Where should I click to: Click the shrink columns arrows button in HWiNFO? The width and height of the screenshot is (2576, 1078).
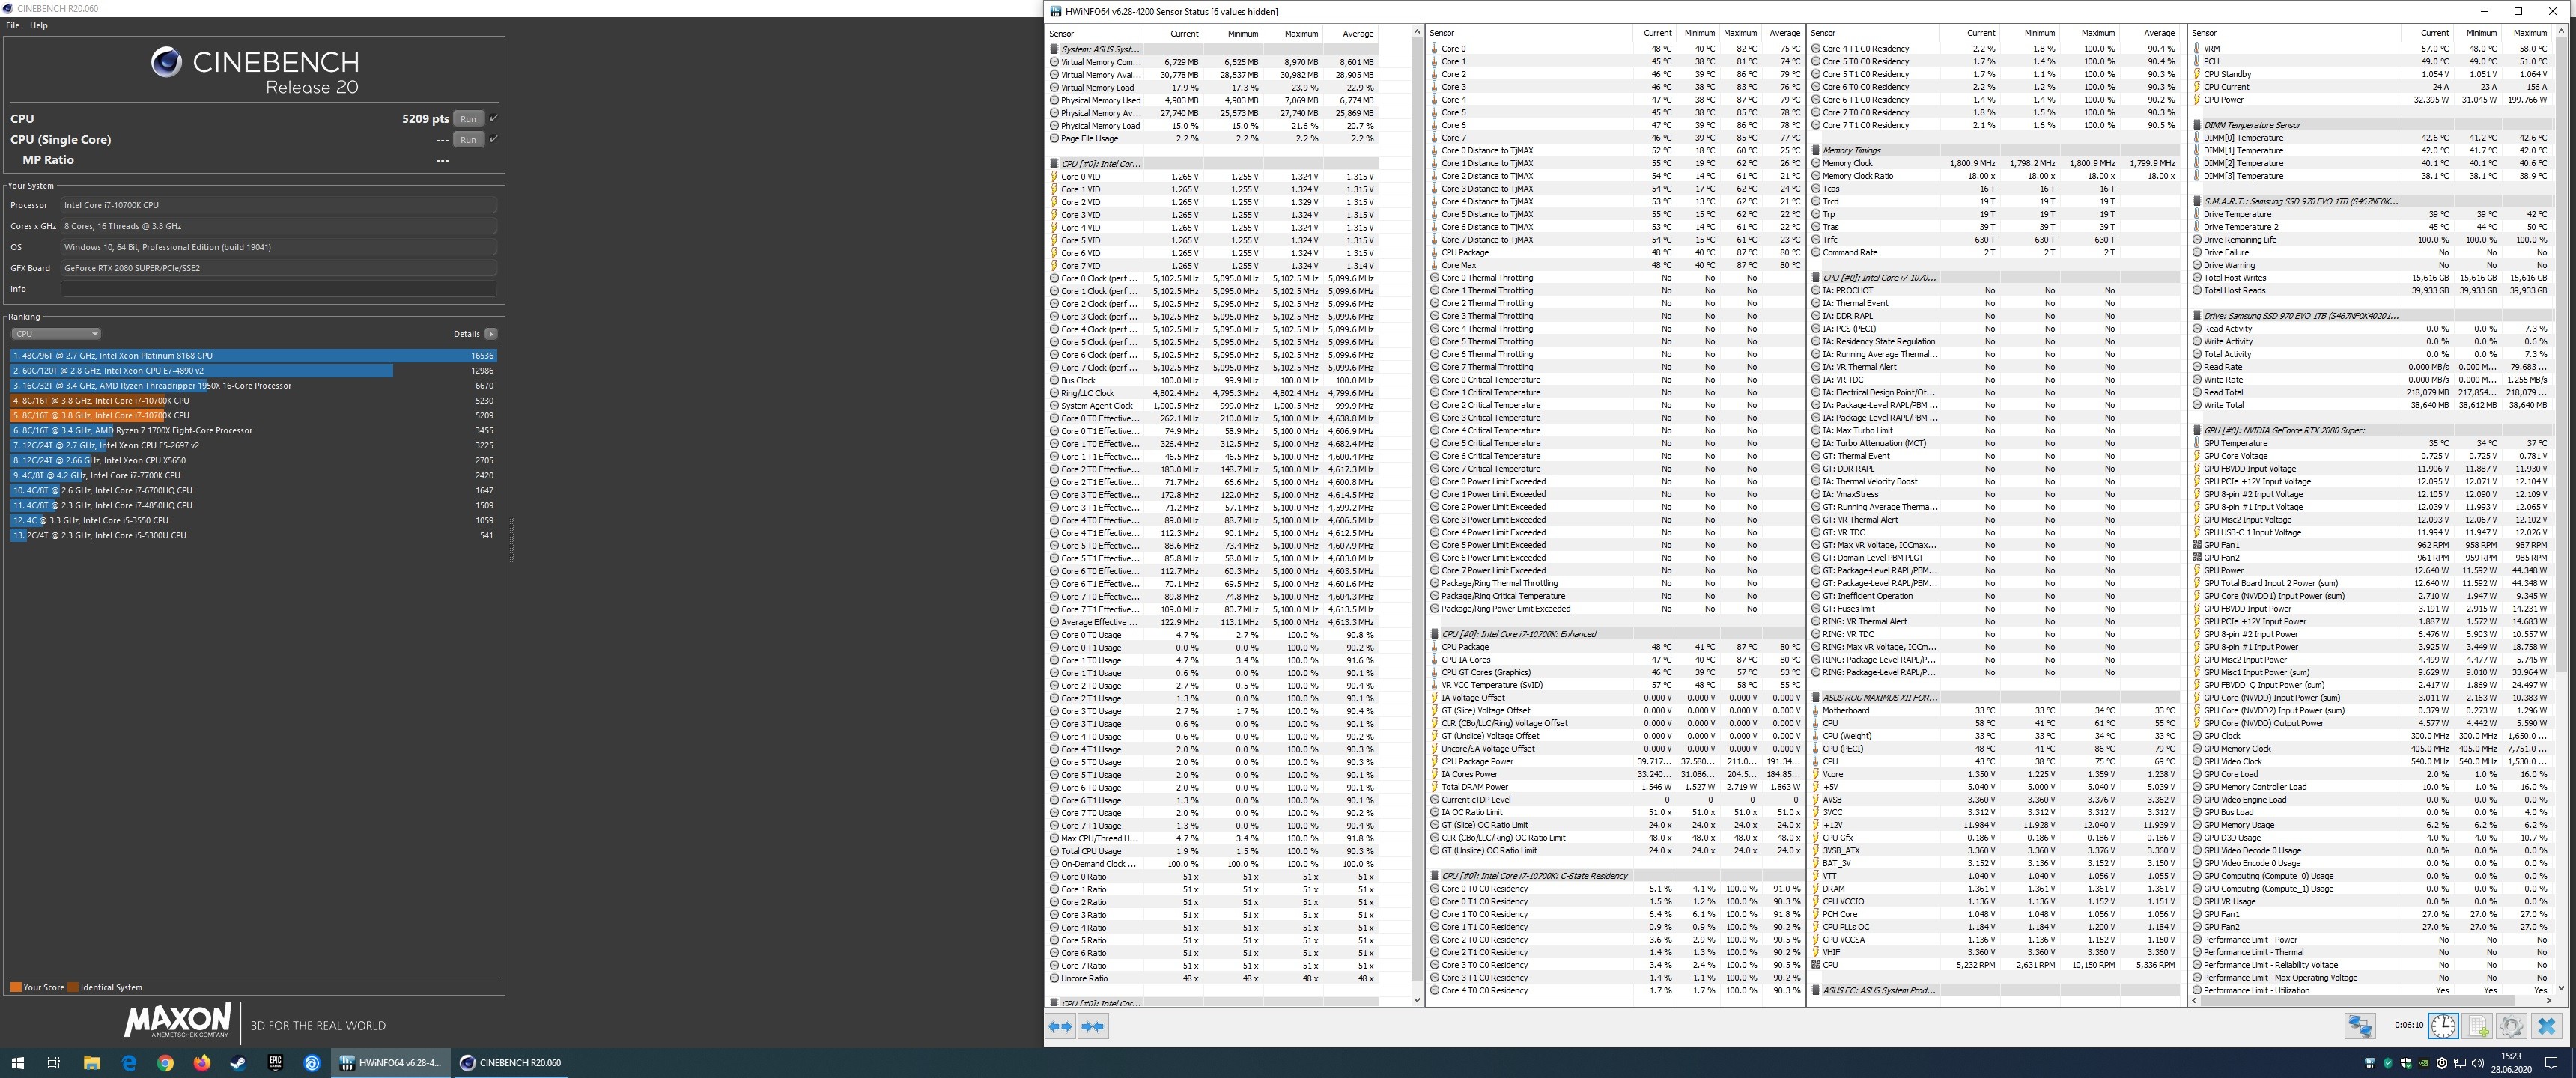(1093, 1026)
